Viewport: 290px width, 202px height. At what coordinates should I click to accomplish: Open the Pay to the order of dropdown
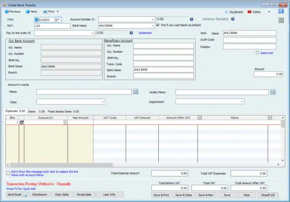pyautogui.click(x=92, y=33)
